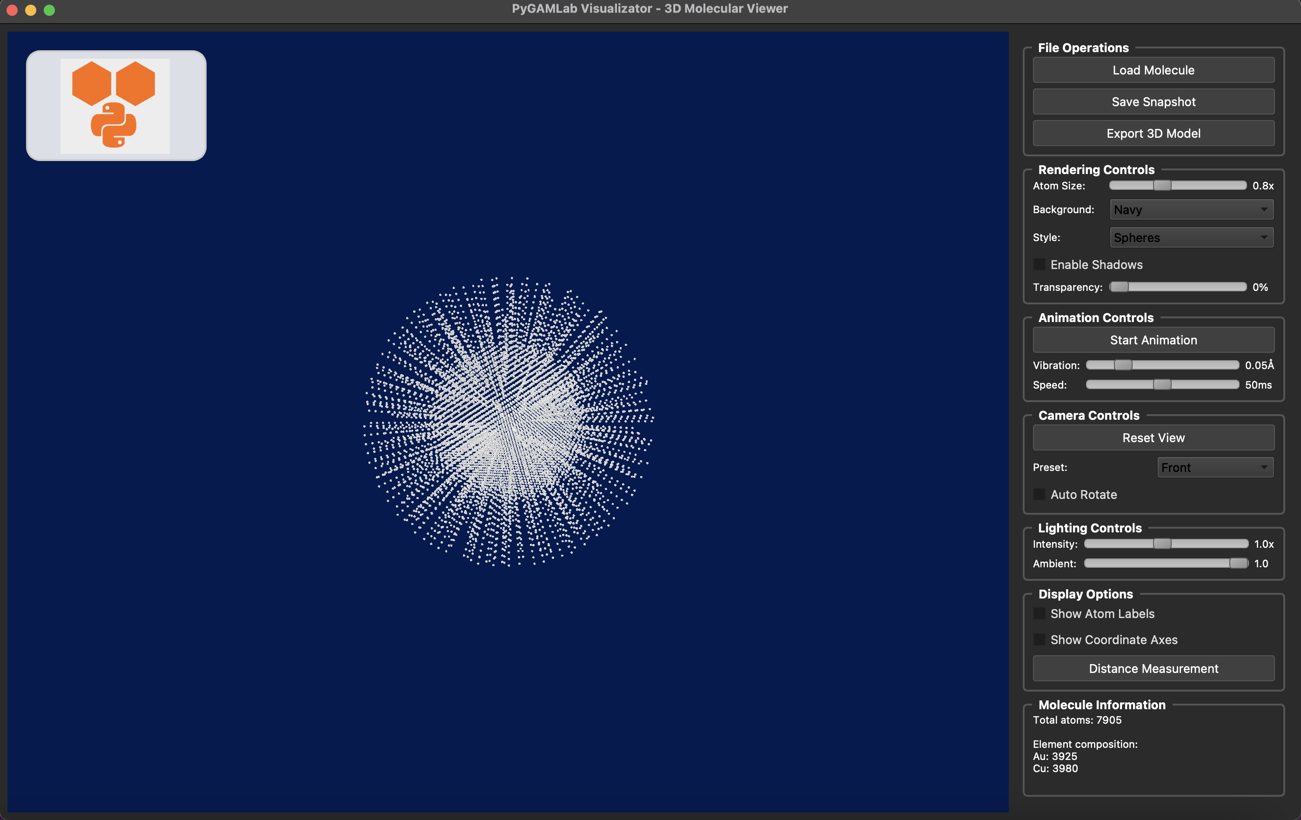Viewport: 1301px width, 820px height.
Task: Open the Background color dropdown showing Navy
Action: coord(1191,210)
